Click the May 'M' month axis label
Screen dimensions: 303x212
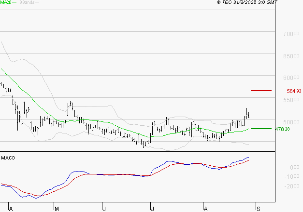click(x=57, y=209)
